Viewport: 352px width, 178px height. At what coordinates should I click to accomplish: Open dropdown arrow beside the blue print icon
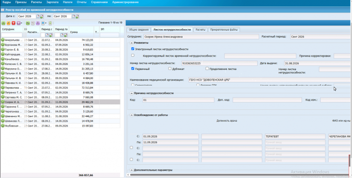point(46,23)
